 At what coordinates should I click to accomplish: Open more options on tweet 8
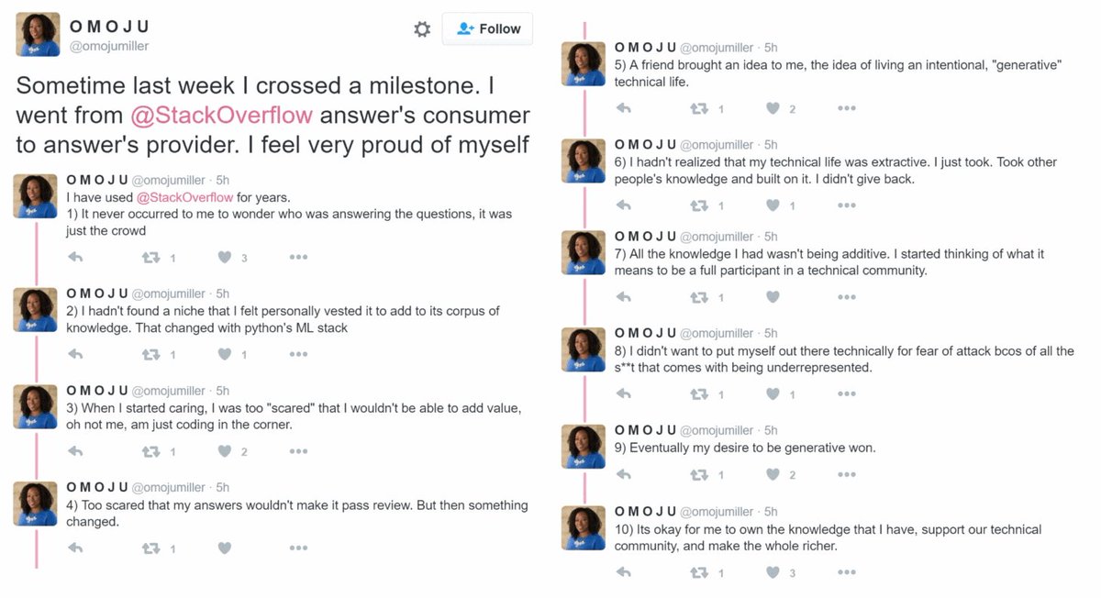tap(846, 394)
